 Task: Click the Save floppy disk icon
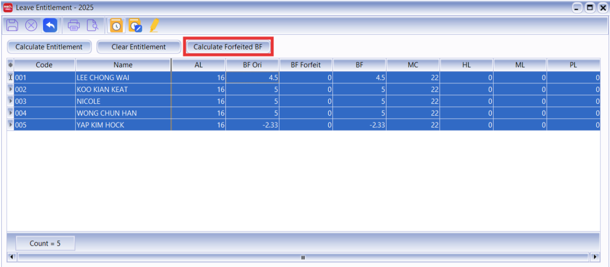point(12,25)
